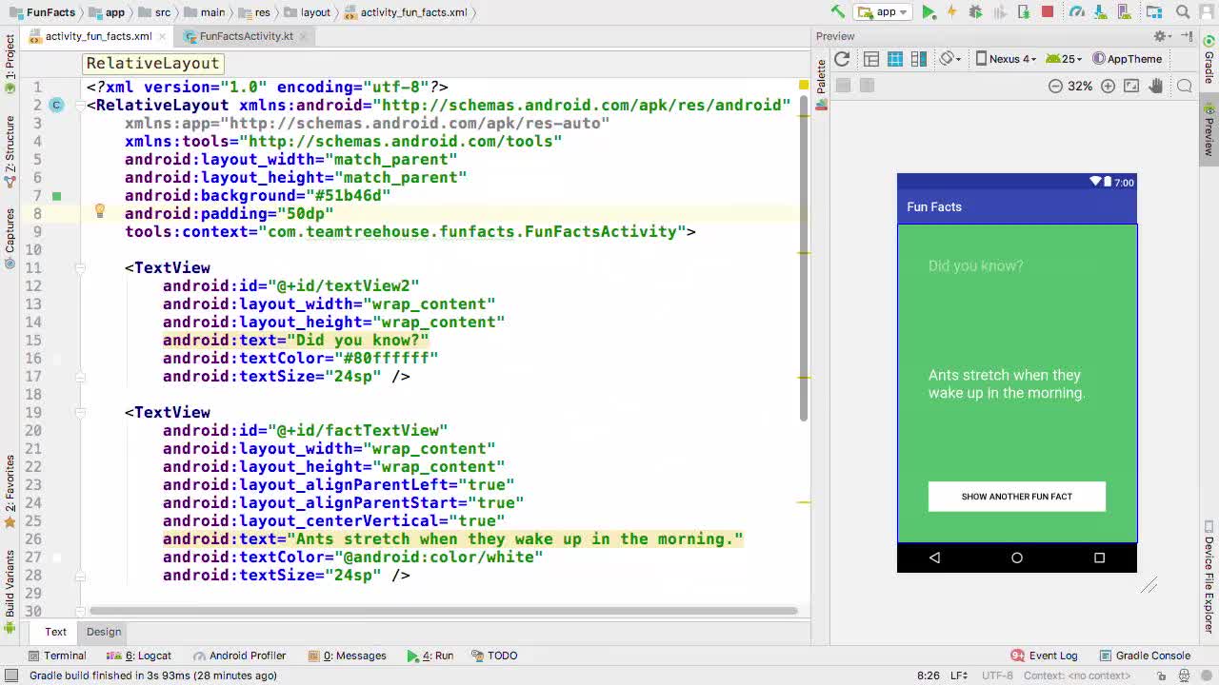This screenshot has height=685, width=1219.
Task: Open the Nexus 4 device dropdown in Preview
Action: 1010,59
